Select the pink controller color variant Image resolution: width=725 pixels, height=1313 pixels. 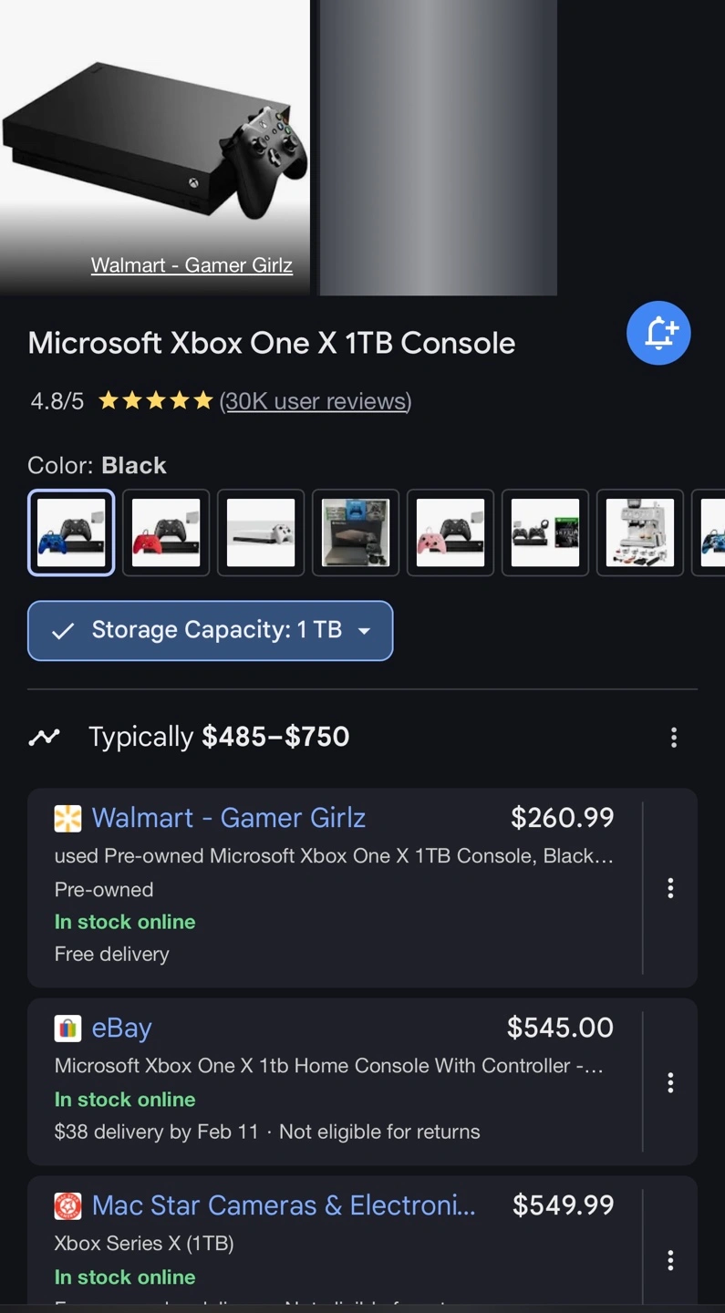451,532
